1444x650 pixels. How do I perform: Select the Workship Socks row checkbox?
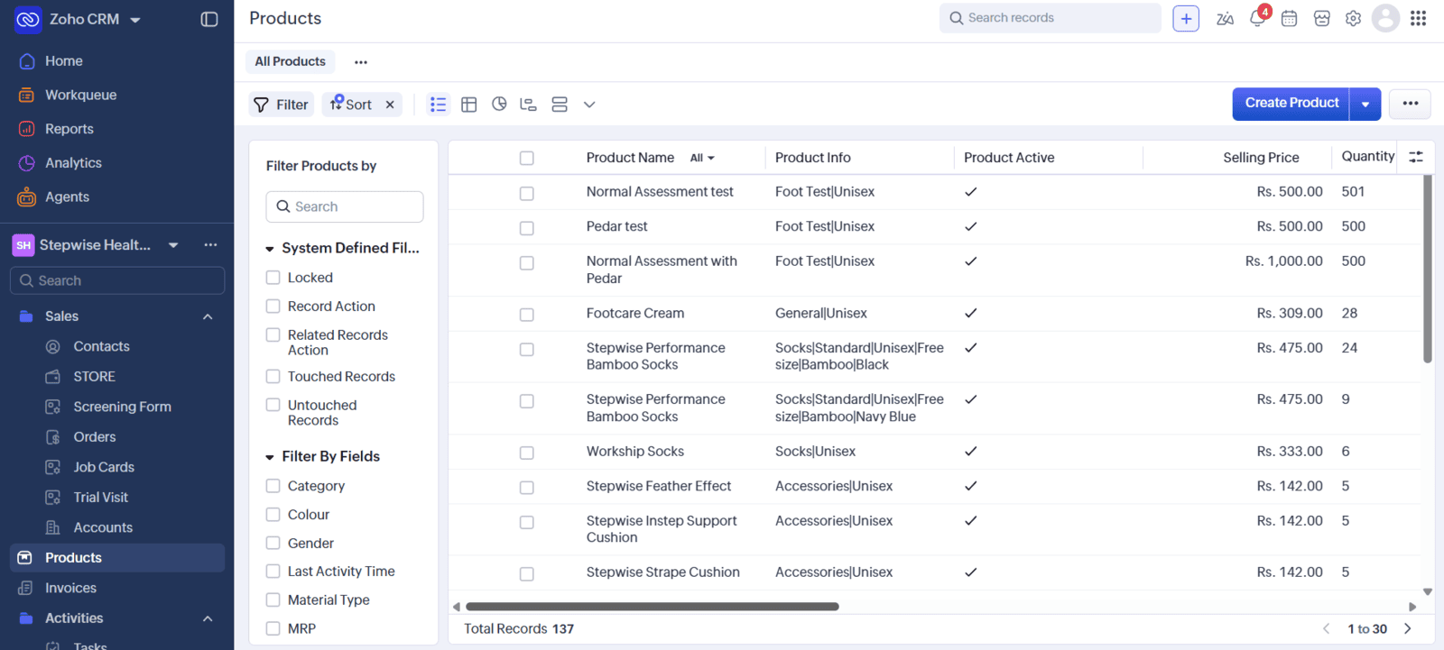527,453
